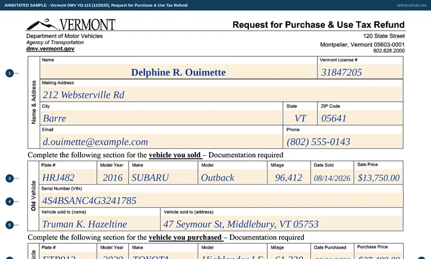Select the ZIP Code field 05641
Viewport: 431px width, 259px height.
point(360,118)
